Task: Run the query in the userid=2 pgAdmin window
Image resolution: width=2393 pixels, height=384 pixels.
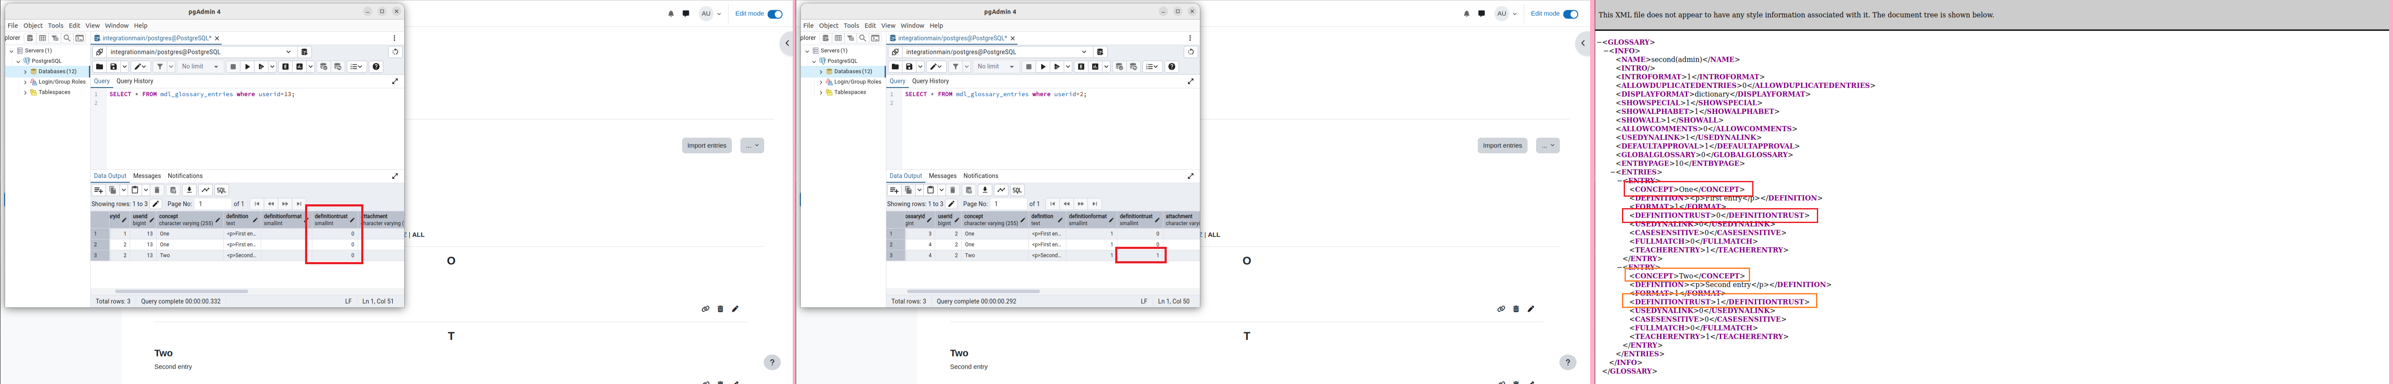Action: tap(1043, 67)
